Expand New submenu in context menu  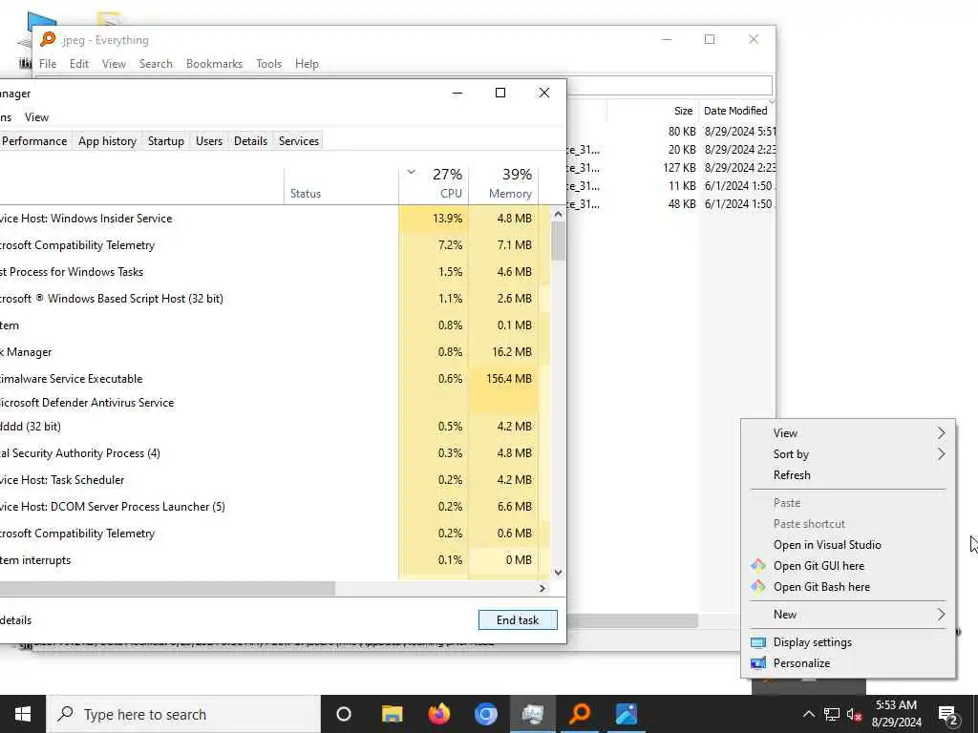click(848, 615)
